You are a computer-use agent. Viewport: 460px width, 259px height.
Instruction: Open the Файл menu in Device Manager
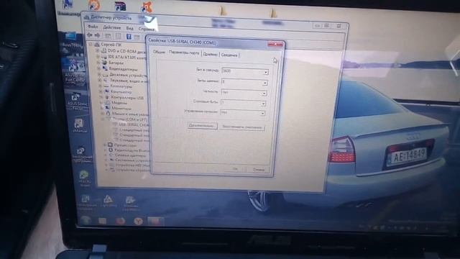pyautogui.click(x=93, y=27)
